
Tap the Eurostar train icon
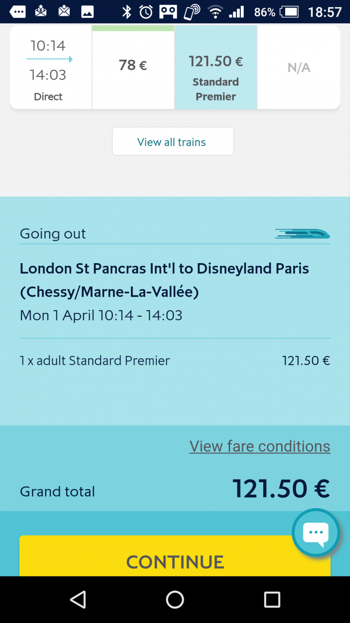[302, 234]
